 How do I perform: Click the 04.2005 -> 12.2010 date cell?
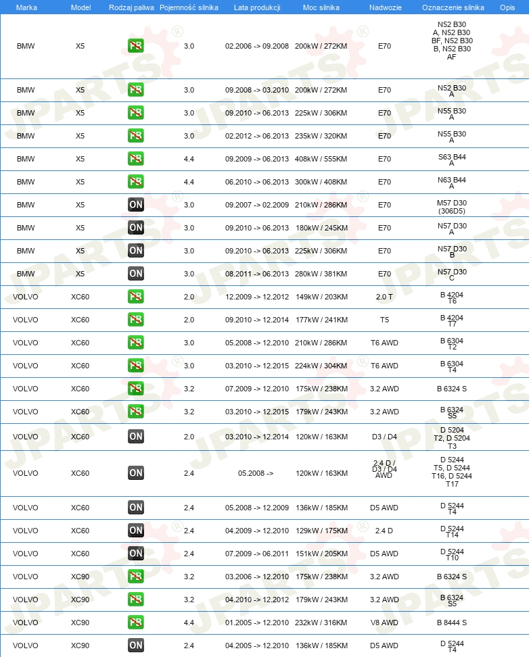tap(257, 646)
